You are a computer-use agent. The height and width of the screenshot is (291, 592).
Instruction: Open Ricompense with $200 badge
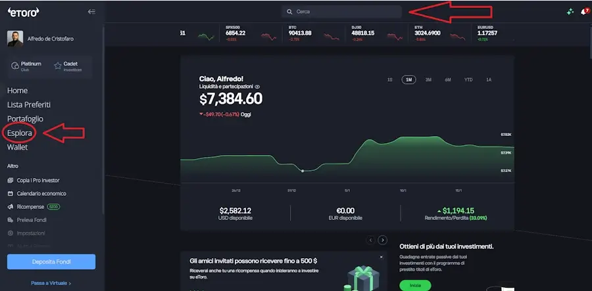[34, 206]
